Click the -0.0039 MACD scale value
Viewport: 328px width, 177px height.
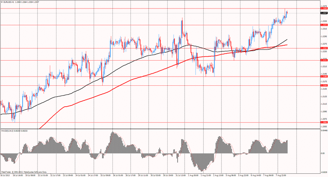pyautogui.click(x=324, y=172)
